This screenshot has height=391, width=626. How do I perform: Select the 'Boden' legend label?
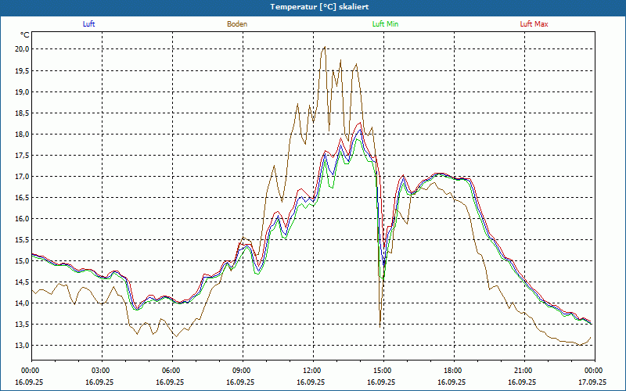237,24
